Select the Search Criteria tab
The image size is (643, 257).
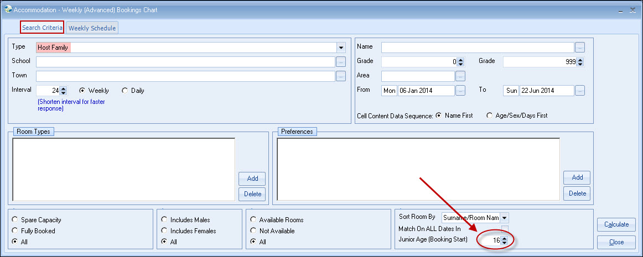(x=42, y=28)
